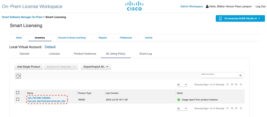Open the Preferences tab
The width and height of the screenshot is (267, 117).
126,38
